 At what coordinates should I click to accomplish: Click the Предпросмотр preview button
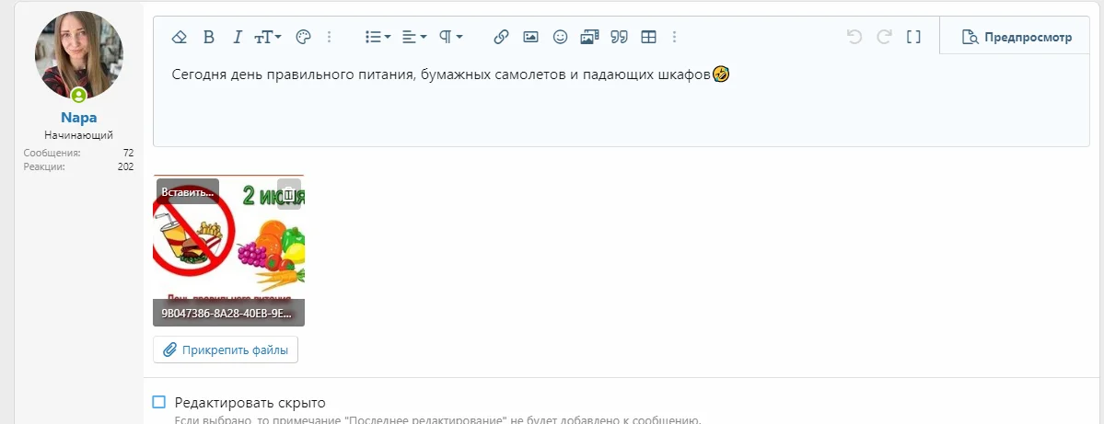click(1016, 38)
